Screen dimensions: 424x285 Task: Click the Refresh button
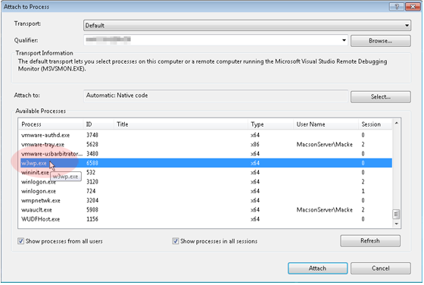point(370,240)
